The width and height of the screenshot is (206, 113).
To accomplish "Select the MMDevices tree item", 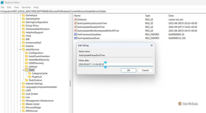I will (x=32, y=111).
